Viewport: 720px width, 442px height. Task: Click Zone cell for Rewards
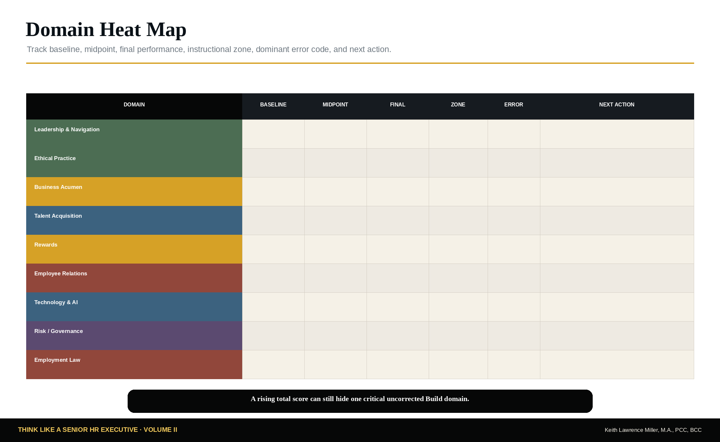(x=458, y=249)
